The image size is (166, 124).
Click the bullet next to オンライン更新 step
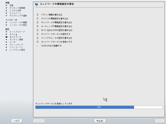pyautogui.click(x=6, y=40)
